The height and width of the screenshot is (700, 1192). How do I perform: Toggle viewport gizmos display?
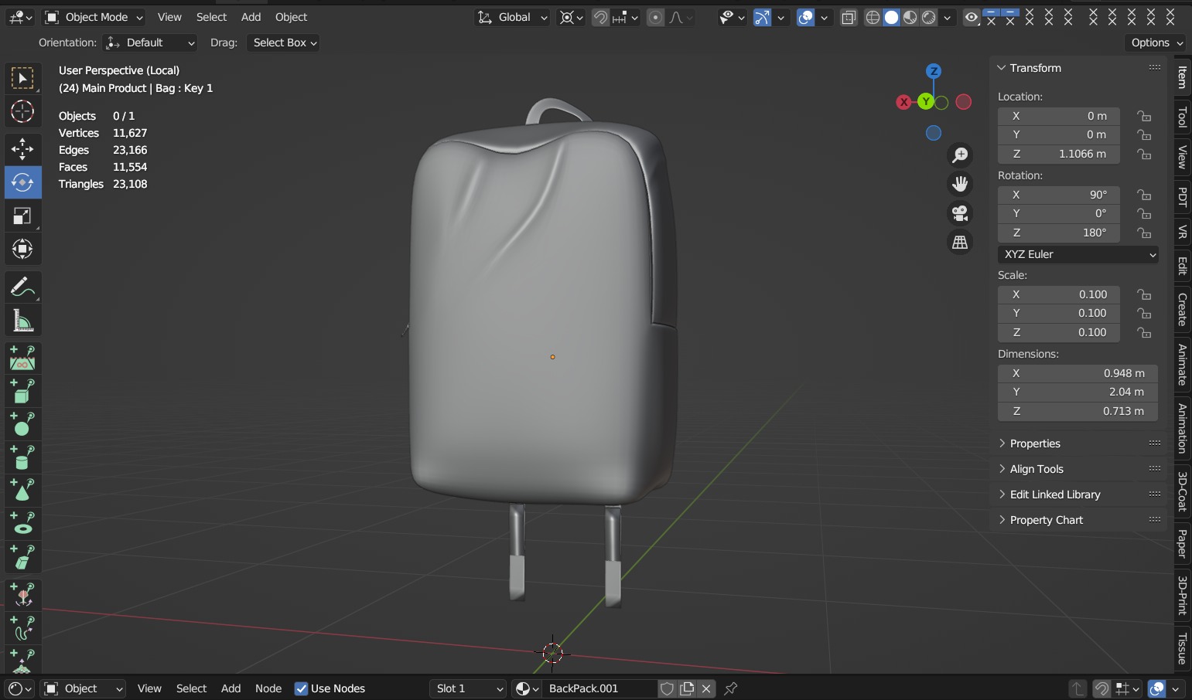(x=762, y=17)
